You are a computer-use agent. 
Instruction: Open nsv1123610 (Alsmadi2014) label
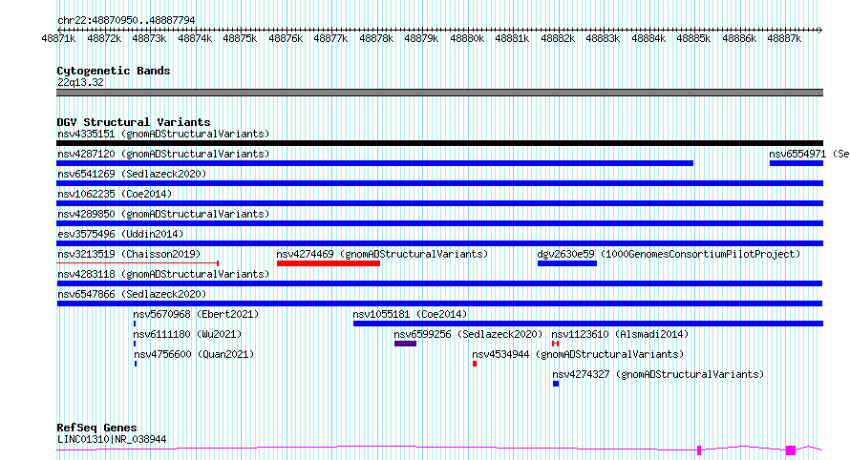pos(620,334)
